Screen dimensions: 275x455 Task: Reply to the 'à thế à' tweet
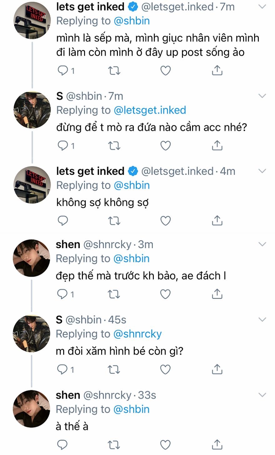pos(62,445)
